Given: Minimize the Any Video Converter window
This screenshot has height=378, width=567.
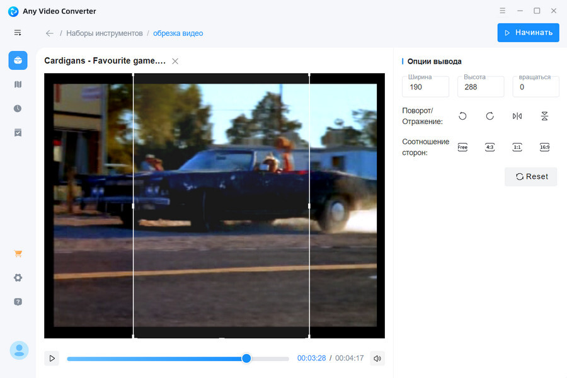Looking at the screenshot, I should click(x=520, y=11).
